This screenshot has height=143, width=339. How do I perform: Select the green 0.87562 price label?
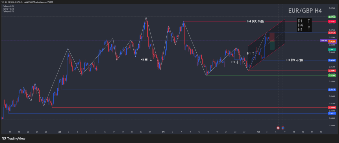(332, 17)
